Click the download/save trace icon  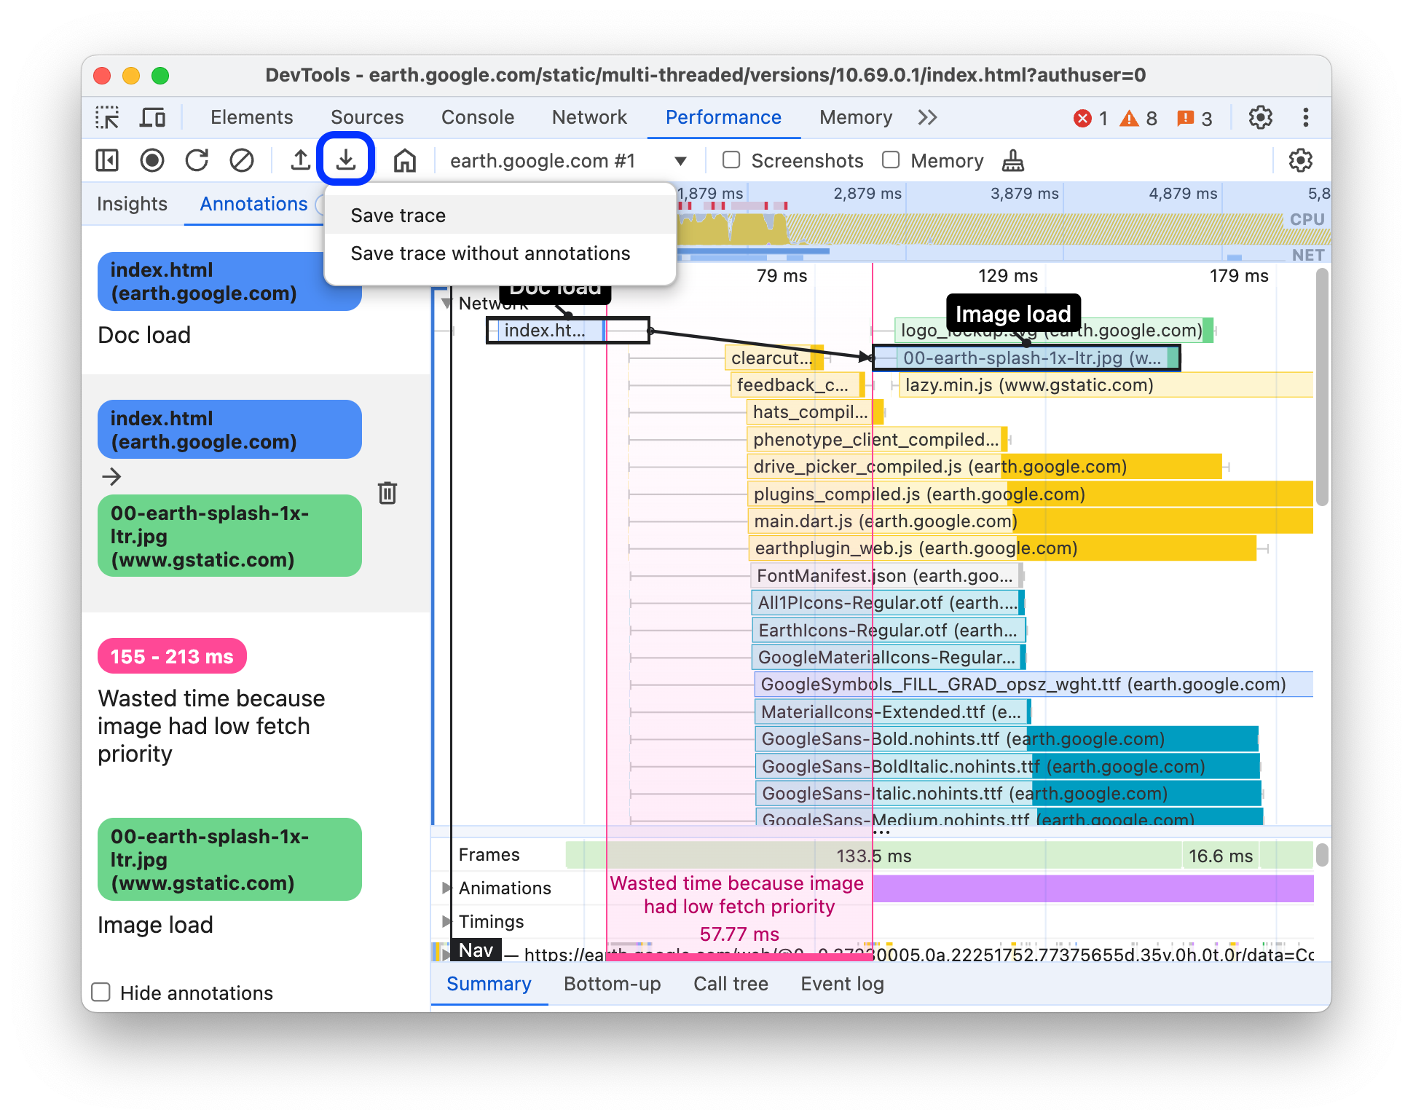coord(347,159)
